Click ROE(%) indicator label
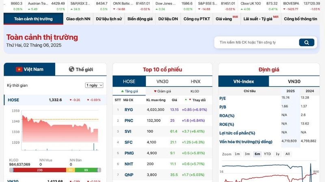 pos(227,125)
